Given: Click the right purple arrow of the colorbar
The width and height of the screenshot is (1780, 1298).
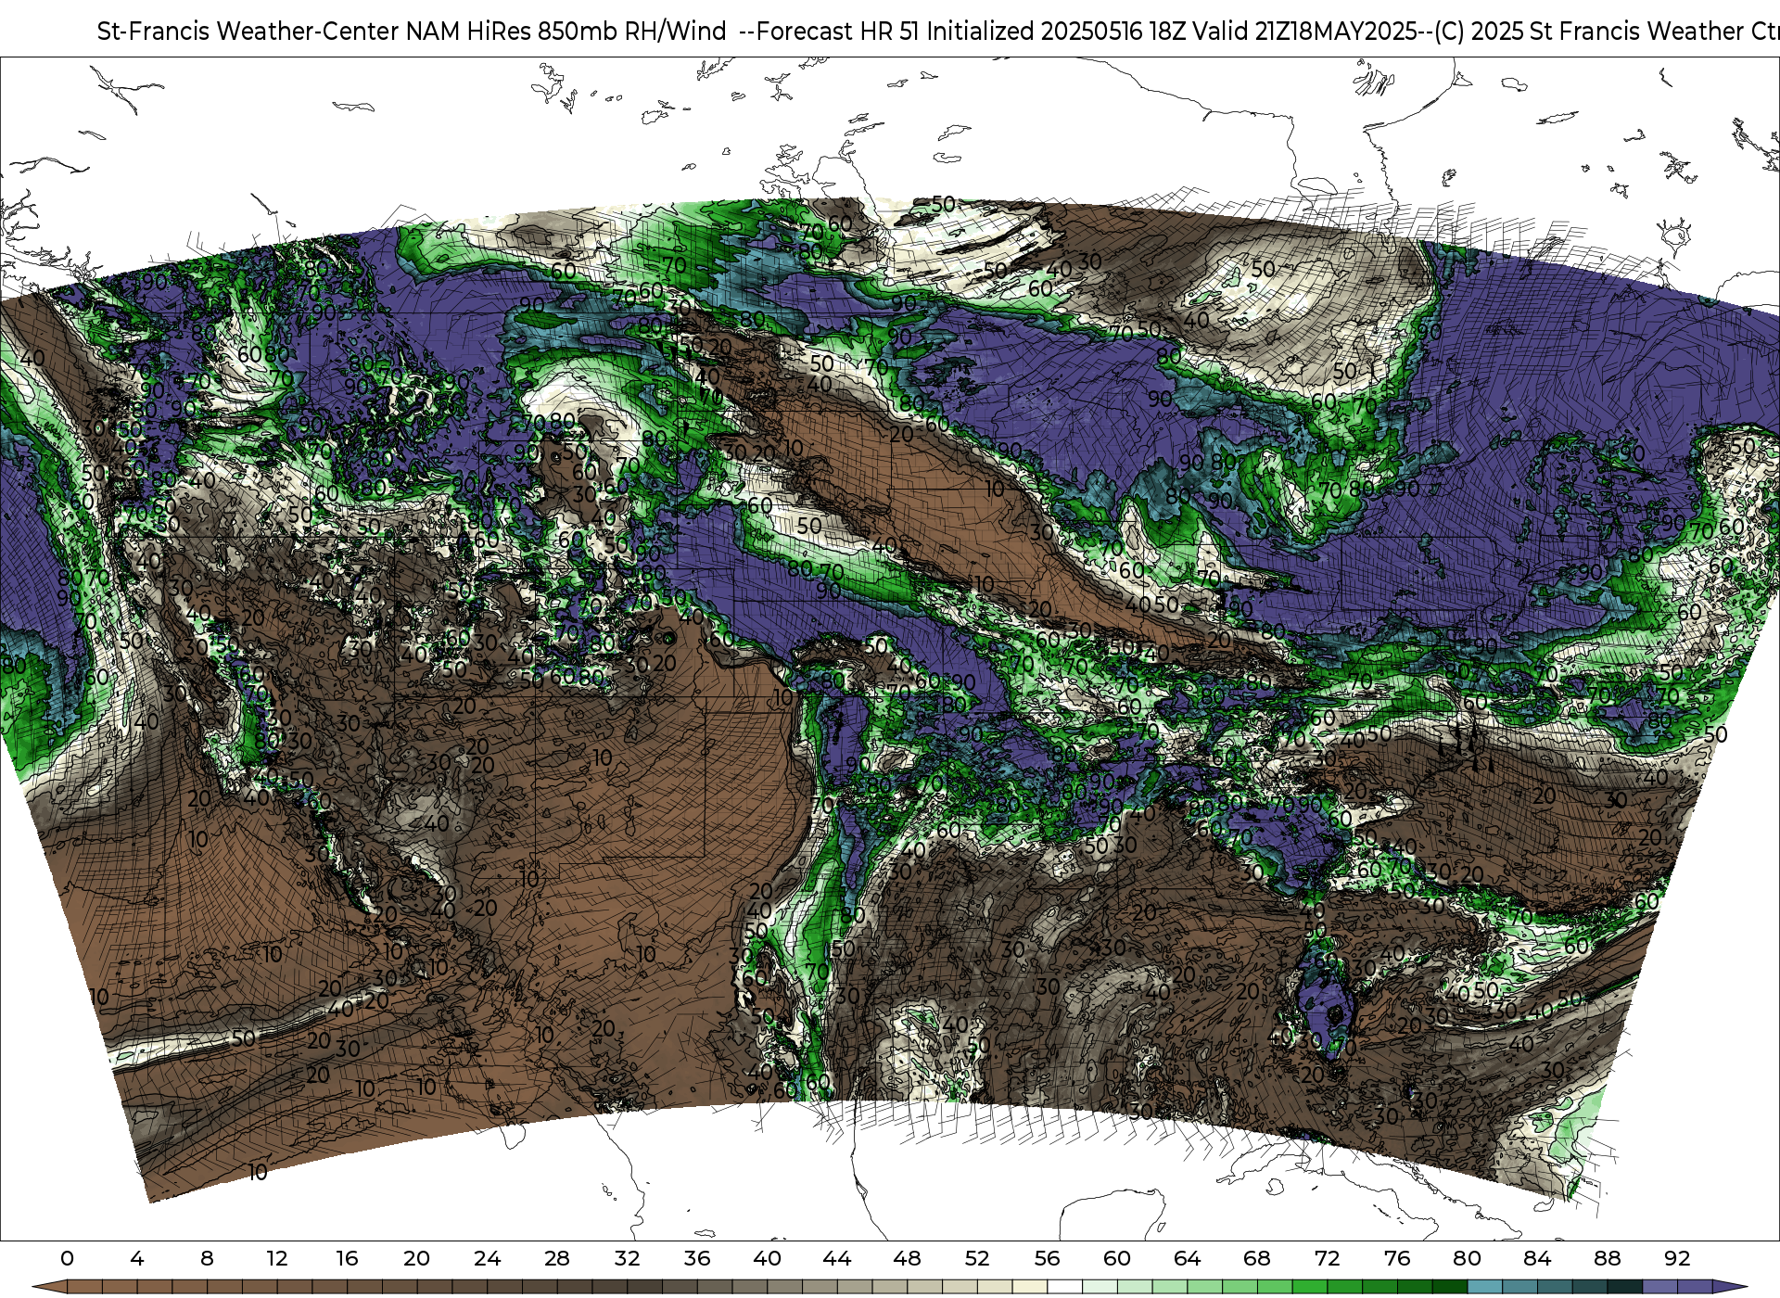Looking at the screenshot, I should click(1730, 1287).
